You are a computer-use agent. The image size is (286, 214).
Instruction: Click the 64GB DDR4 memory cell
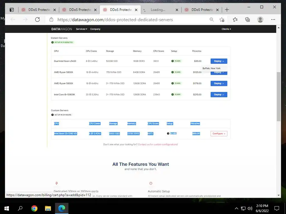(x=139, y=72)
